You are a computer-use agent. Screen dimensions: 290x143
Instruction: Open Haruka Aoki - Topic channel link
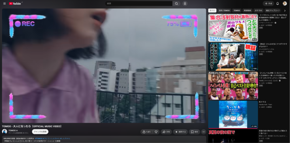click(266, 104)
